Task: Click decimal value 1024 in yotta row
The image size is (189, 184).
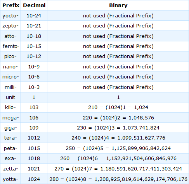Action: click(x=34, y=179)
